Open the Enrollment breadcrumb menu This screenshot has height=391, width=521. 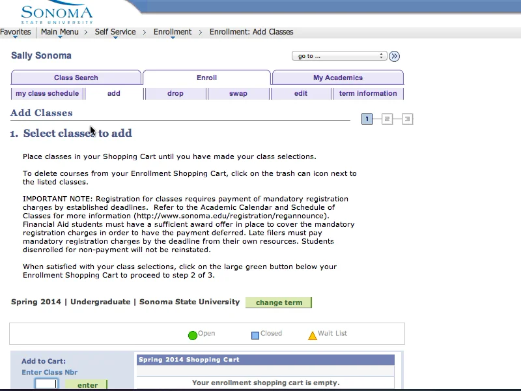coord(173,32)
